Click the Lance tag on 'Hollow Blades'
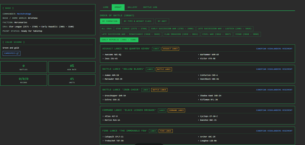Screen dimensions: 305x145 (150, 69)
